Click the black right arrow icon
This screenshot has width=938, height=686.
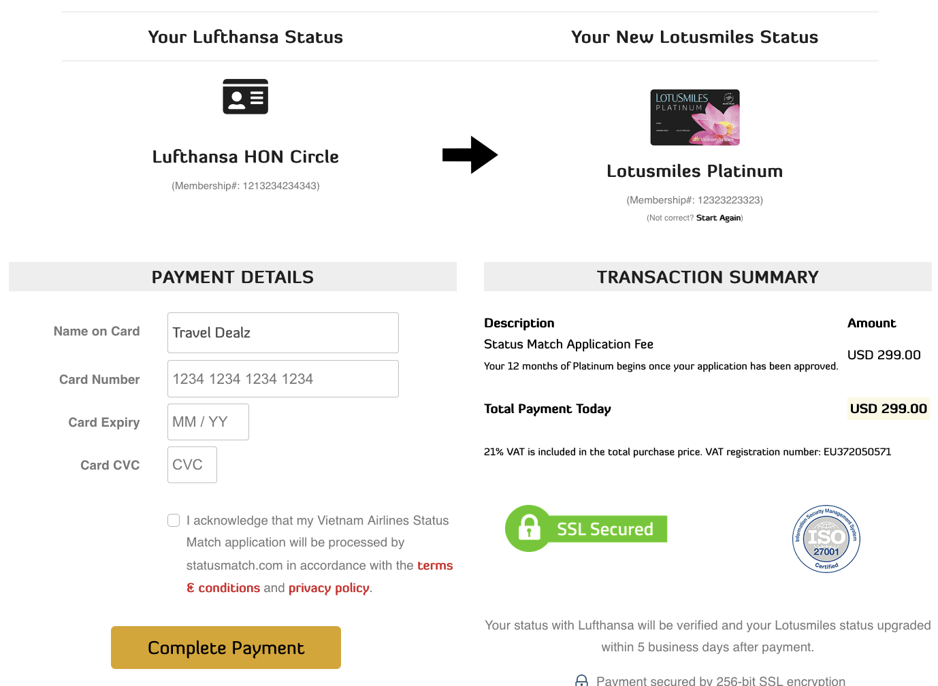click(x=469, y=155)
